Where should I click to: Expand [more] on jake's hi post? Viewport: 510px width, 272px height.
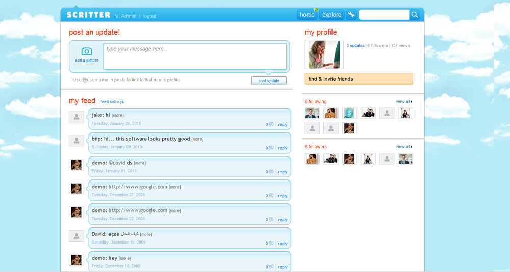[x=118, y=115]
